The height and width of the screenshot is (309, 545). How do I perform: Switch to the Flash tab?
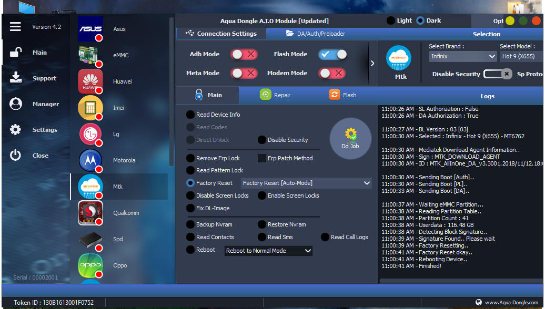pyautogui.click(x=342, y=95)
